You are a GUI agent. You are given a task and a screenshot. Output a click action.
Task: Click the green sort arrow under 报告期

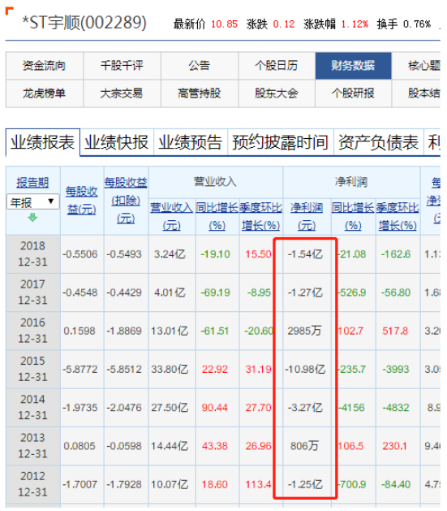(x=32, y=217)
